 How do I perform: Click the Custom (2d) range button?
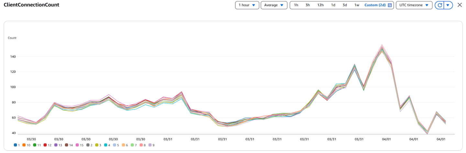tap(375, 5)
